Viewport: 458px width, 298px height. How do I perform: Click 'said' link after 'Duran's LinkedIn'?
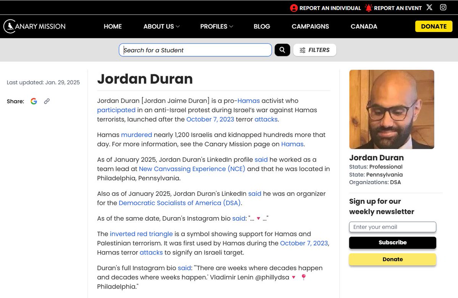pos(255,194)
